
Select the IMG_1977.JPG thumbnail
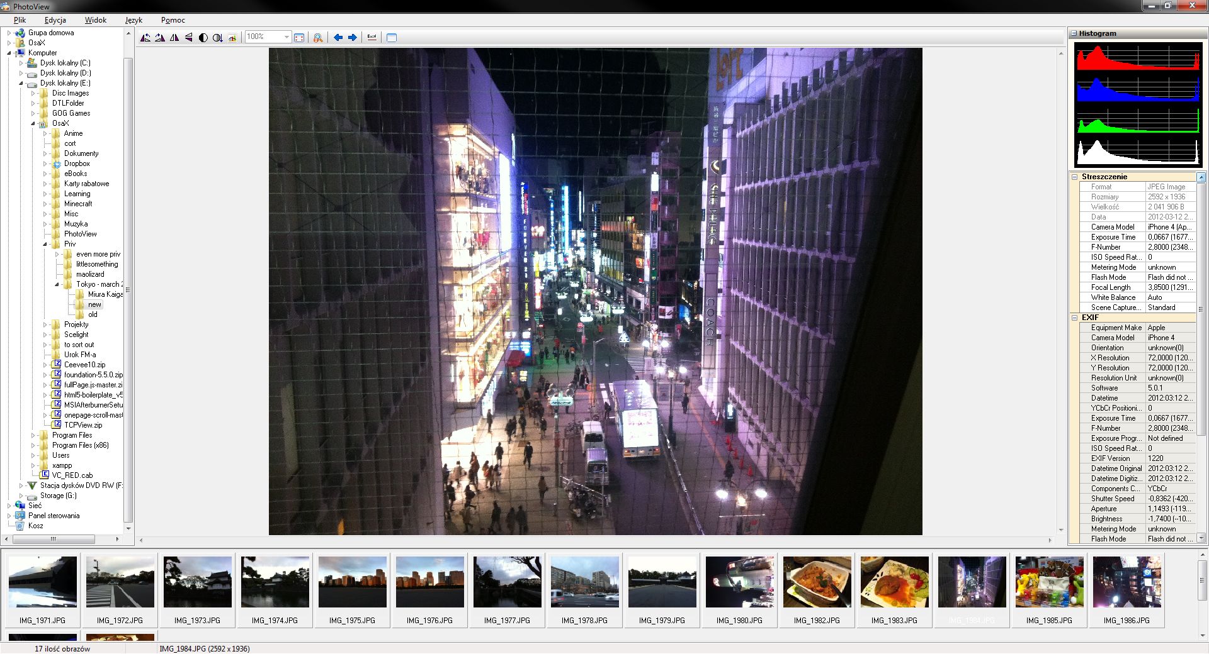507,583
